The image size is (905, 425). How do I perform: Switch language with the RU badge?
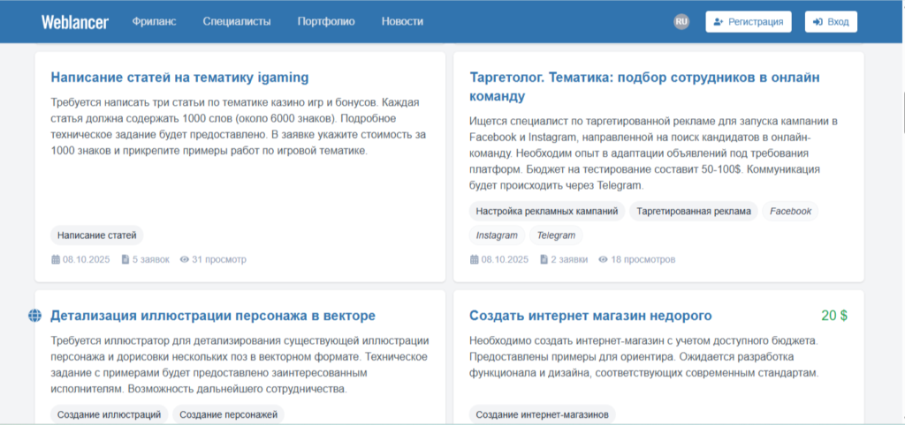681,22
